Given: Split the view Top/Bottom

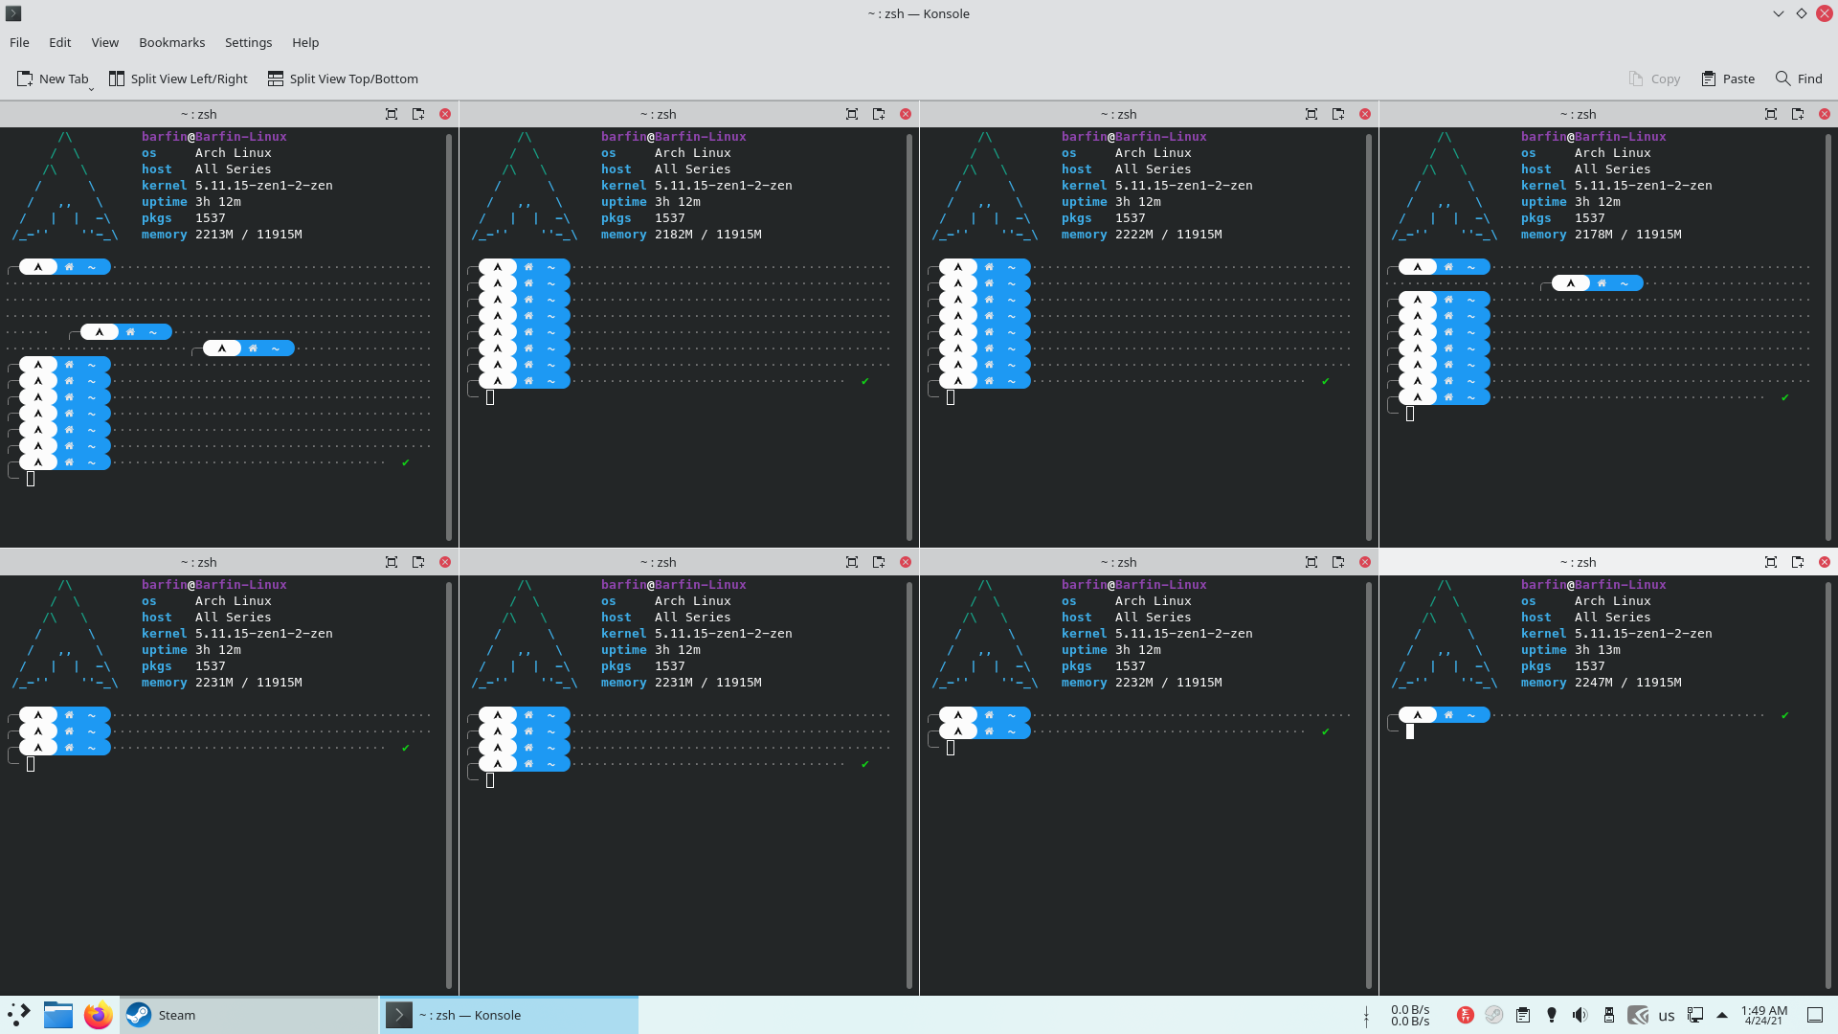Looking at the screenshot, I should [343, 79].
